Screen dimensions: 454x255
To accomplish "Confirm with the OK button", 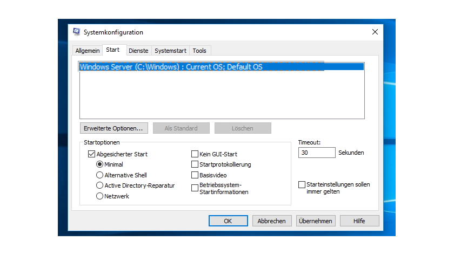I will click(x=228, y=221).
